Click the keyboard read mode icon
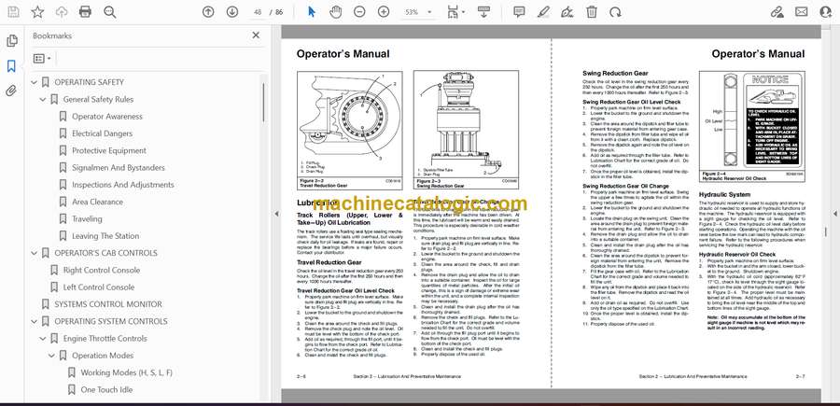Image resolution: width=840 pixels, height=406 pixels. (x=483, y=12)
